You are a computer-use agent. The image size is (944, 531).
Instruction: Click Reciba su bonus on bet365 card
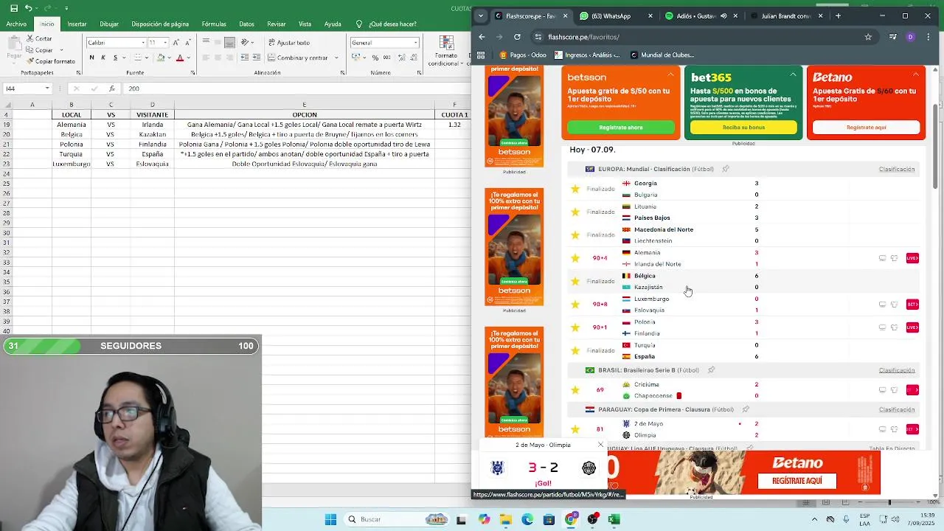pyautogui.click(x=743, y=128)
